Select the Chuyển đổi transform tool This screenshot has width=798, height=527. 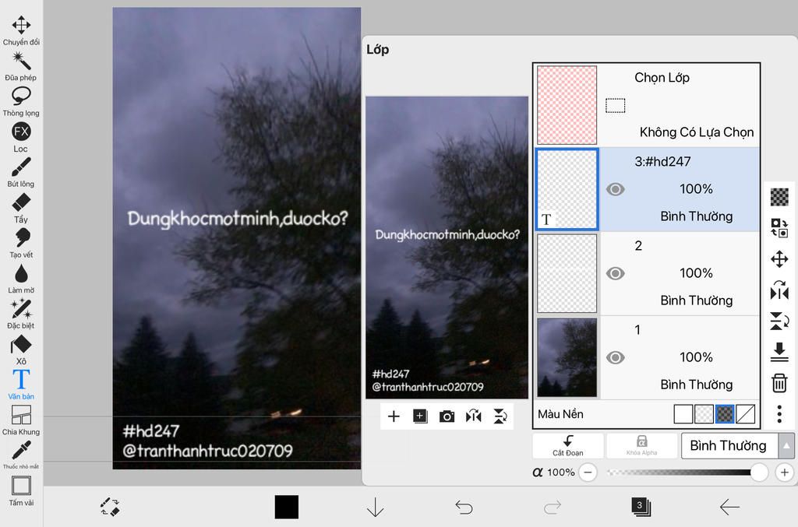(x=21, y=30)
